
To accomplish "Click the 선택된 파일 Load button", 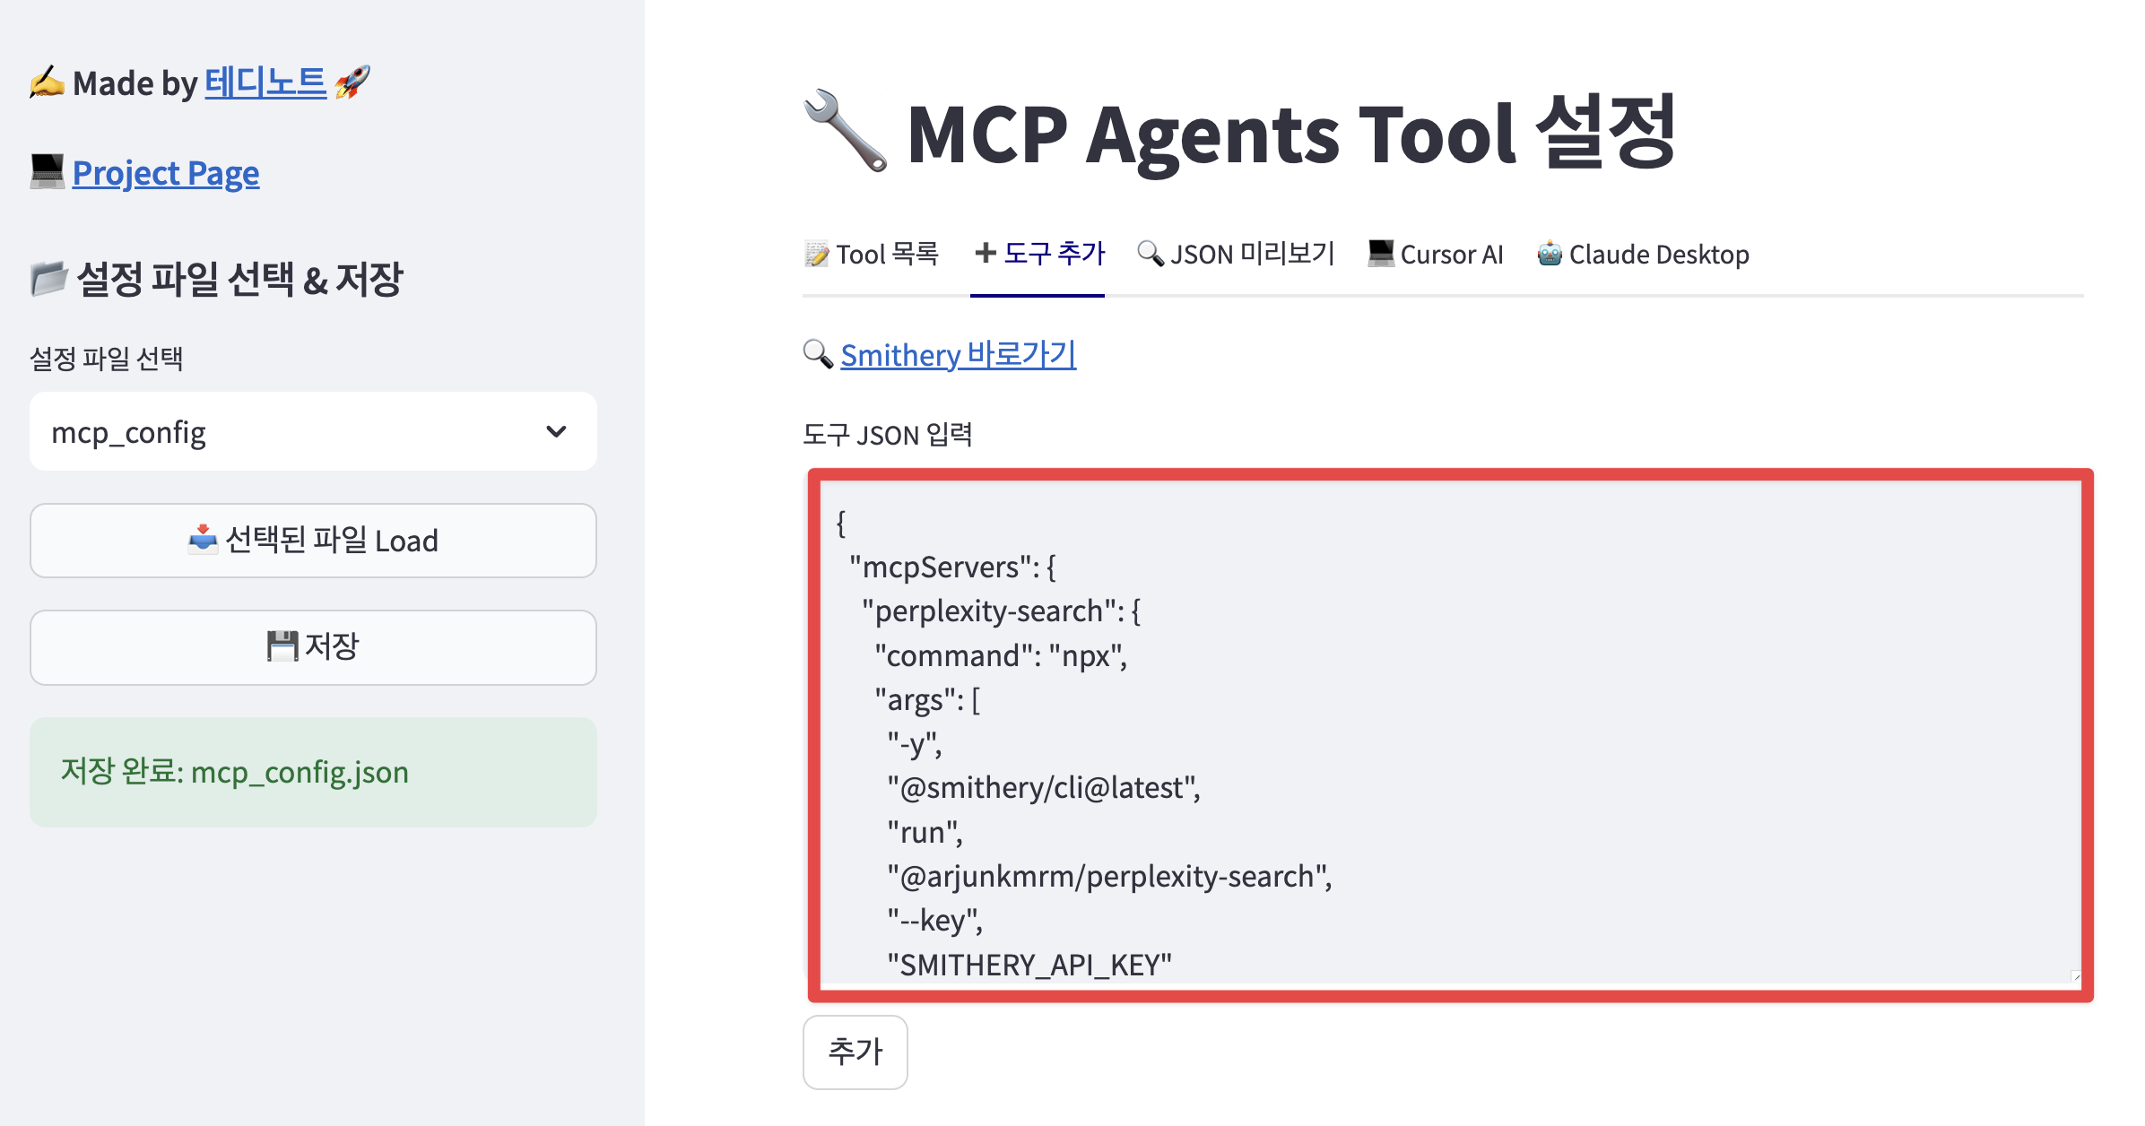I will coord(312,541).
